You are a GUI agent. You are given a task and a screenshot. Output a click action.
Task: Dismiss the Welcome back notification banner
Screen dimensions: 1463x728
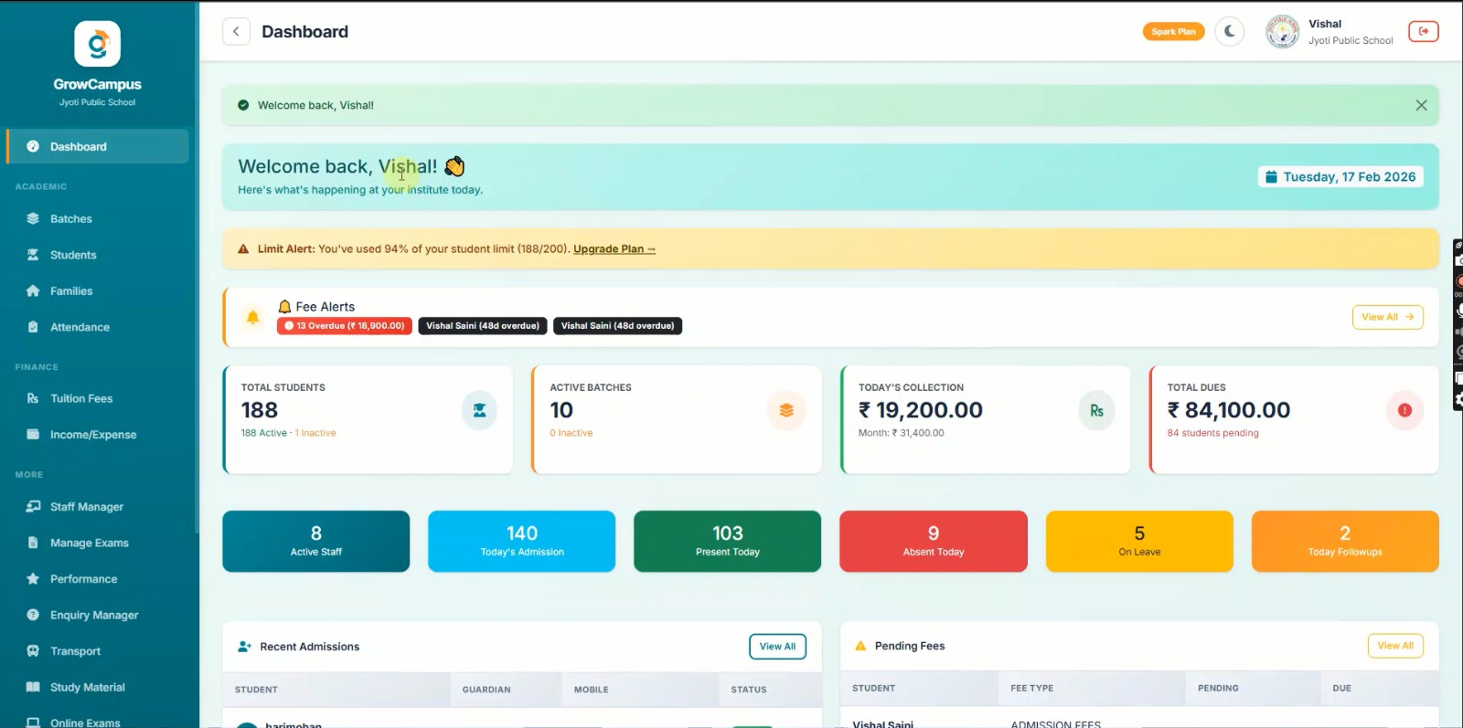pos(1421,105)
